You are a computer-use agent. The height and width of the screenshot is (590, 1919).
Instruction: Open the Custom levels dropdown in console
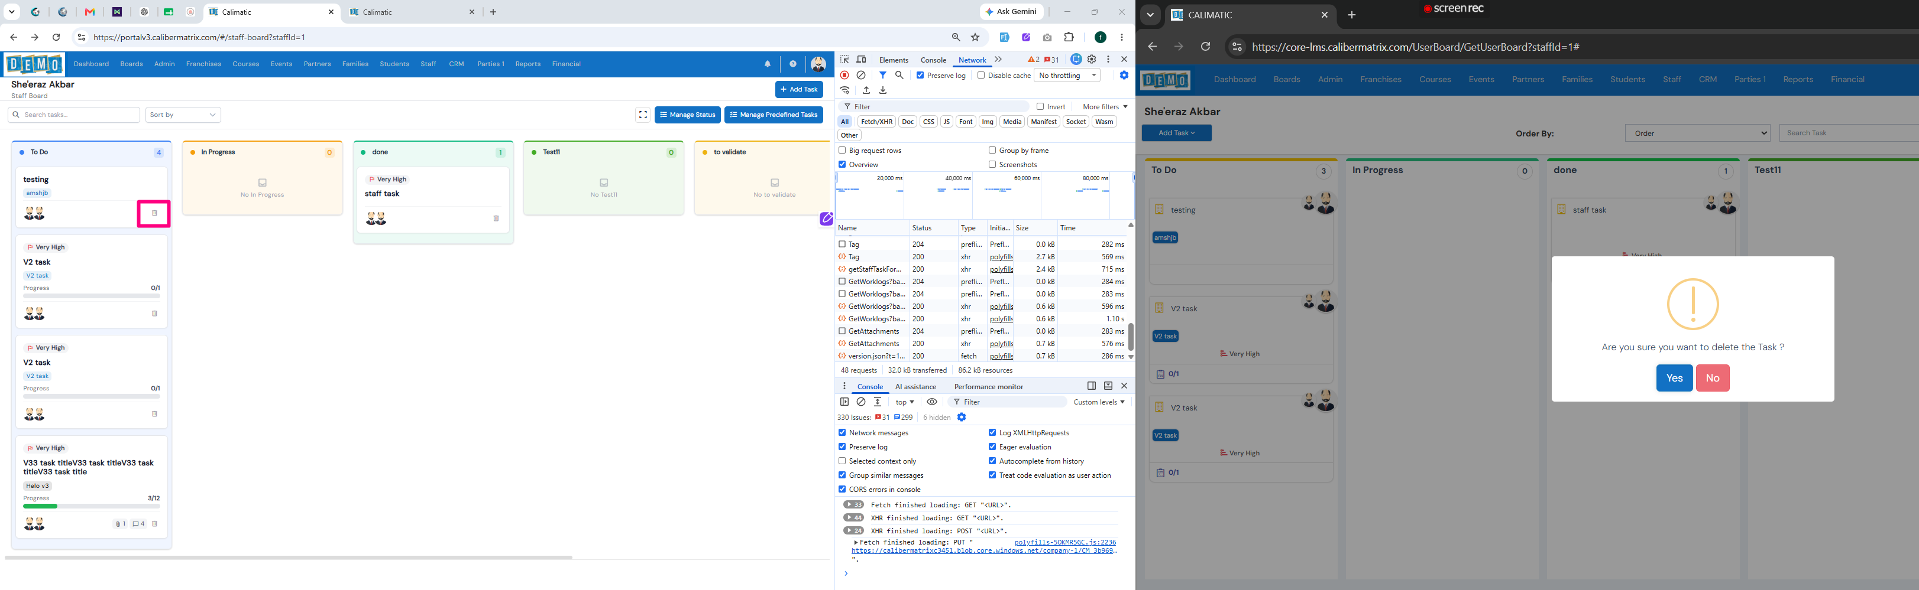click(1099, 402)
